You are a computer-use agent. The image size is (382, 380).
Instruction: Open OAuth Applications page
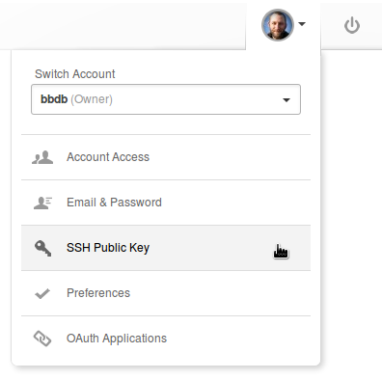(x=117, y=339)
